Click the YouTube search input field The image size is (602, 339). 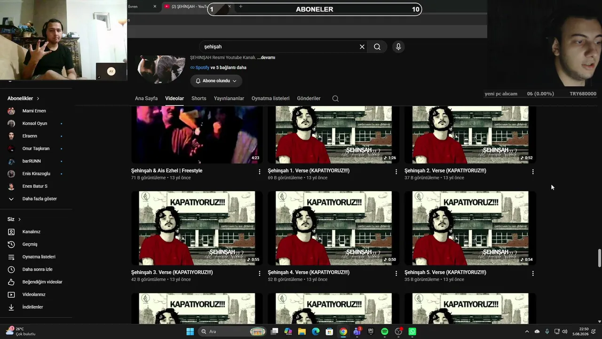pos(280,47)
